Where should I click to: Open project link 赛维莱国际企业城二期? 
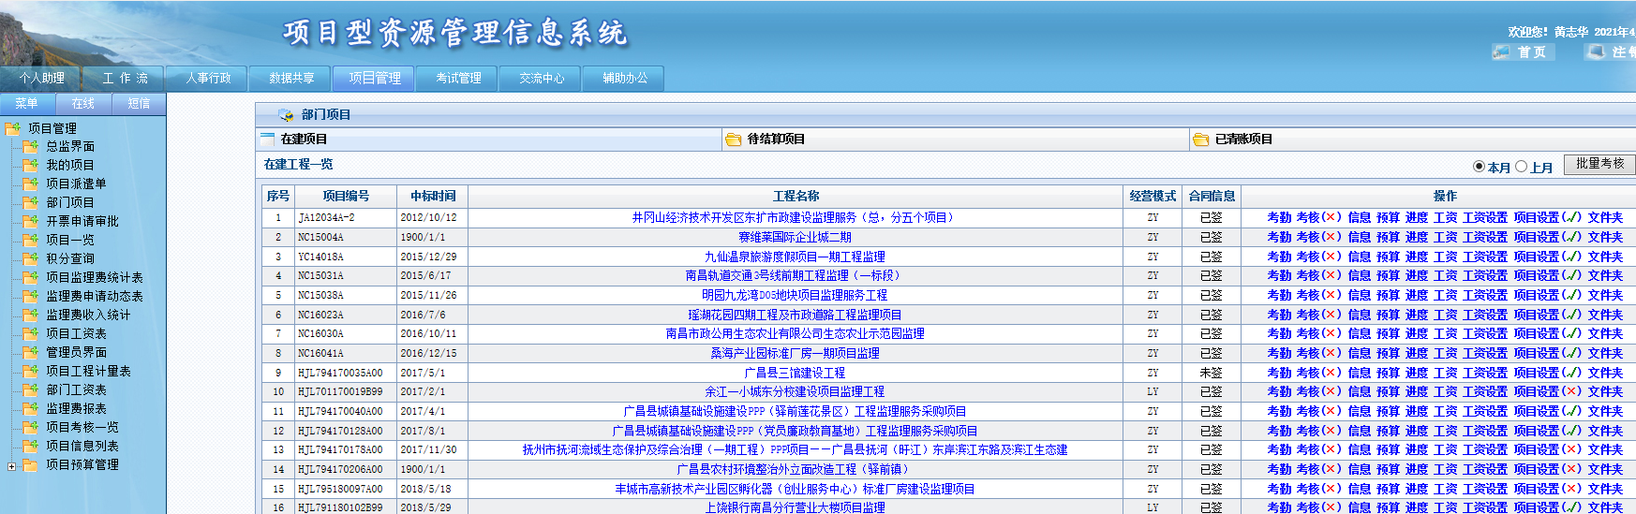click(x=795, y=237)
